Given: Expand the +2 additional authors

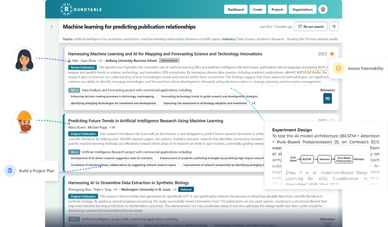Looking at the screenshot, I should click(x=99, y=60).
